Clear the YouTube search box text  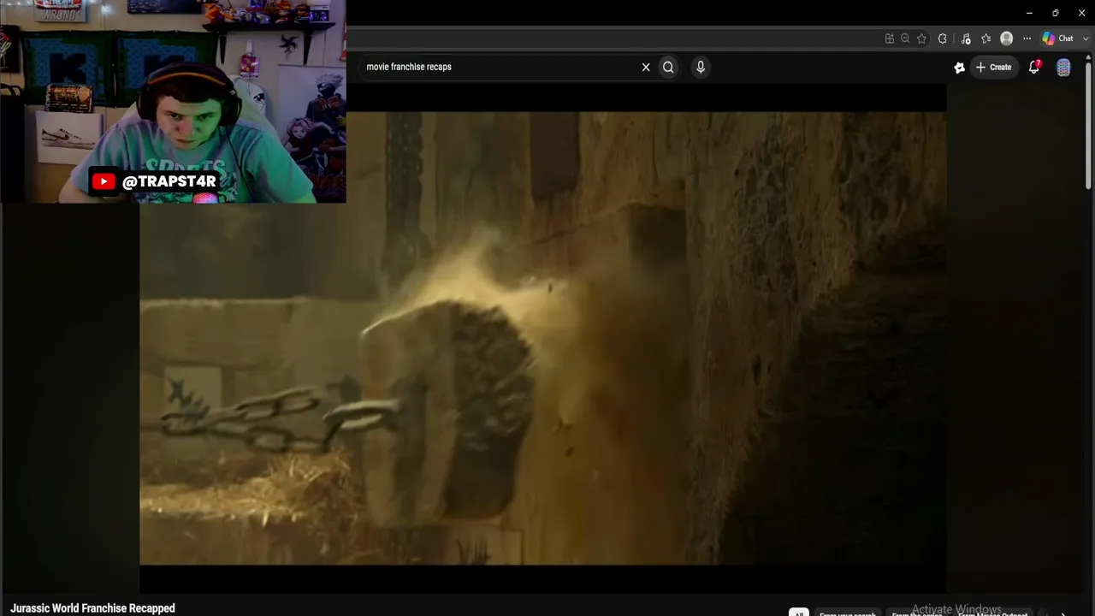(x=646, y=67)
